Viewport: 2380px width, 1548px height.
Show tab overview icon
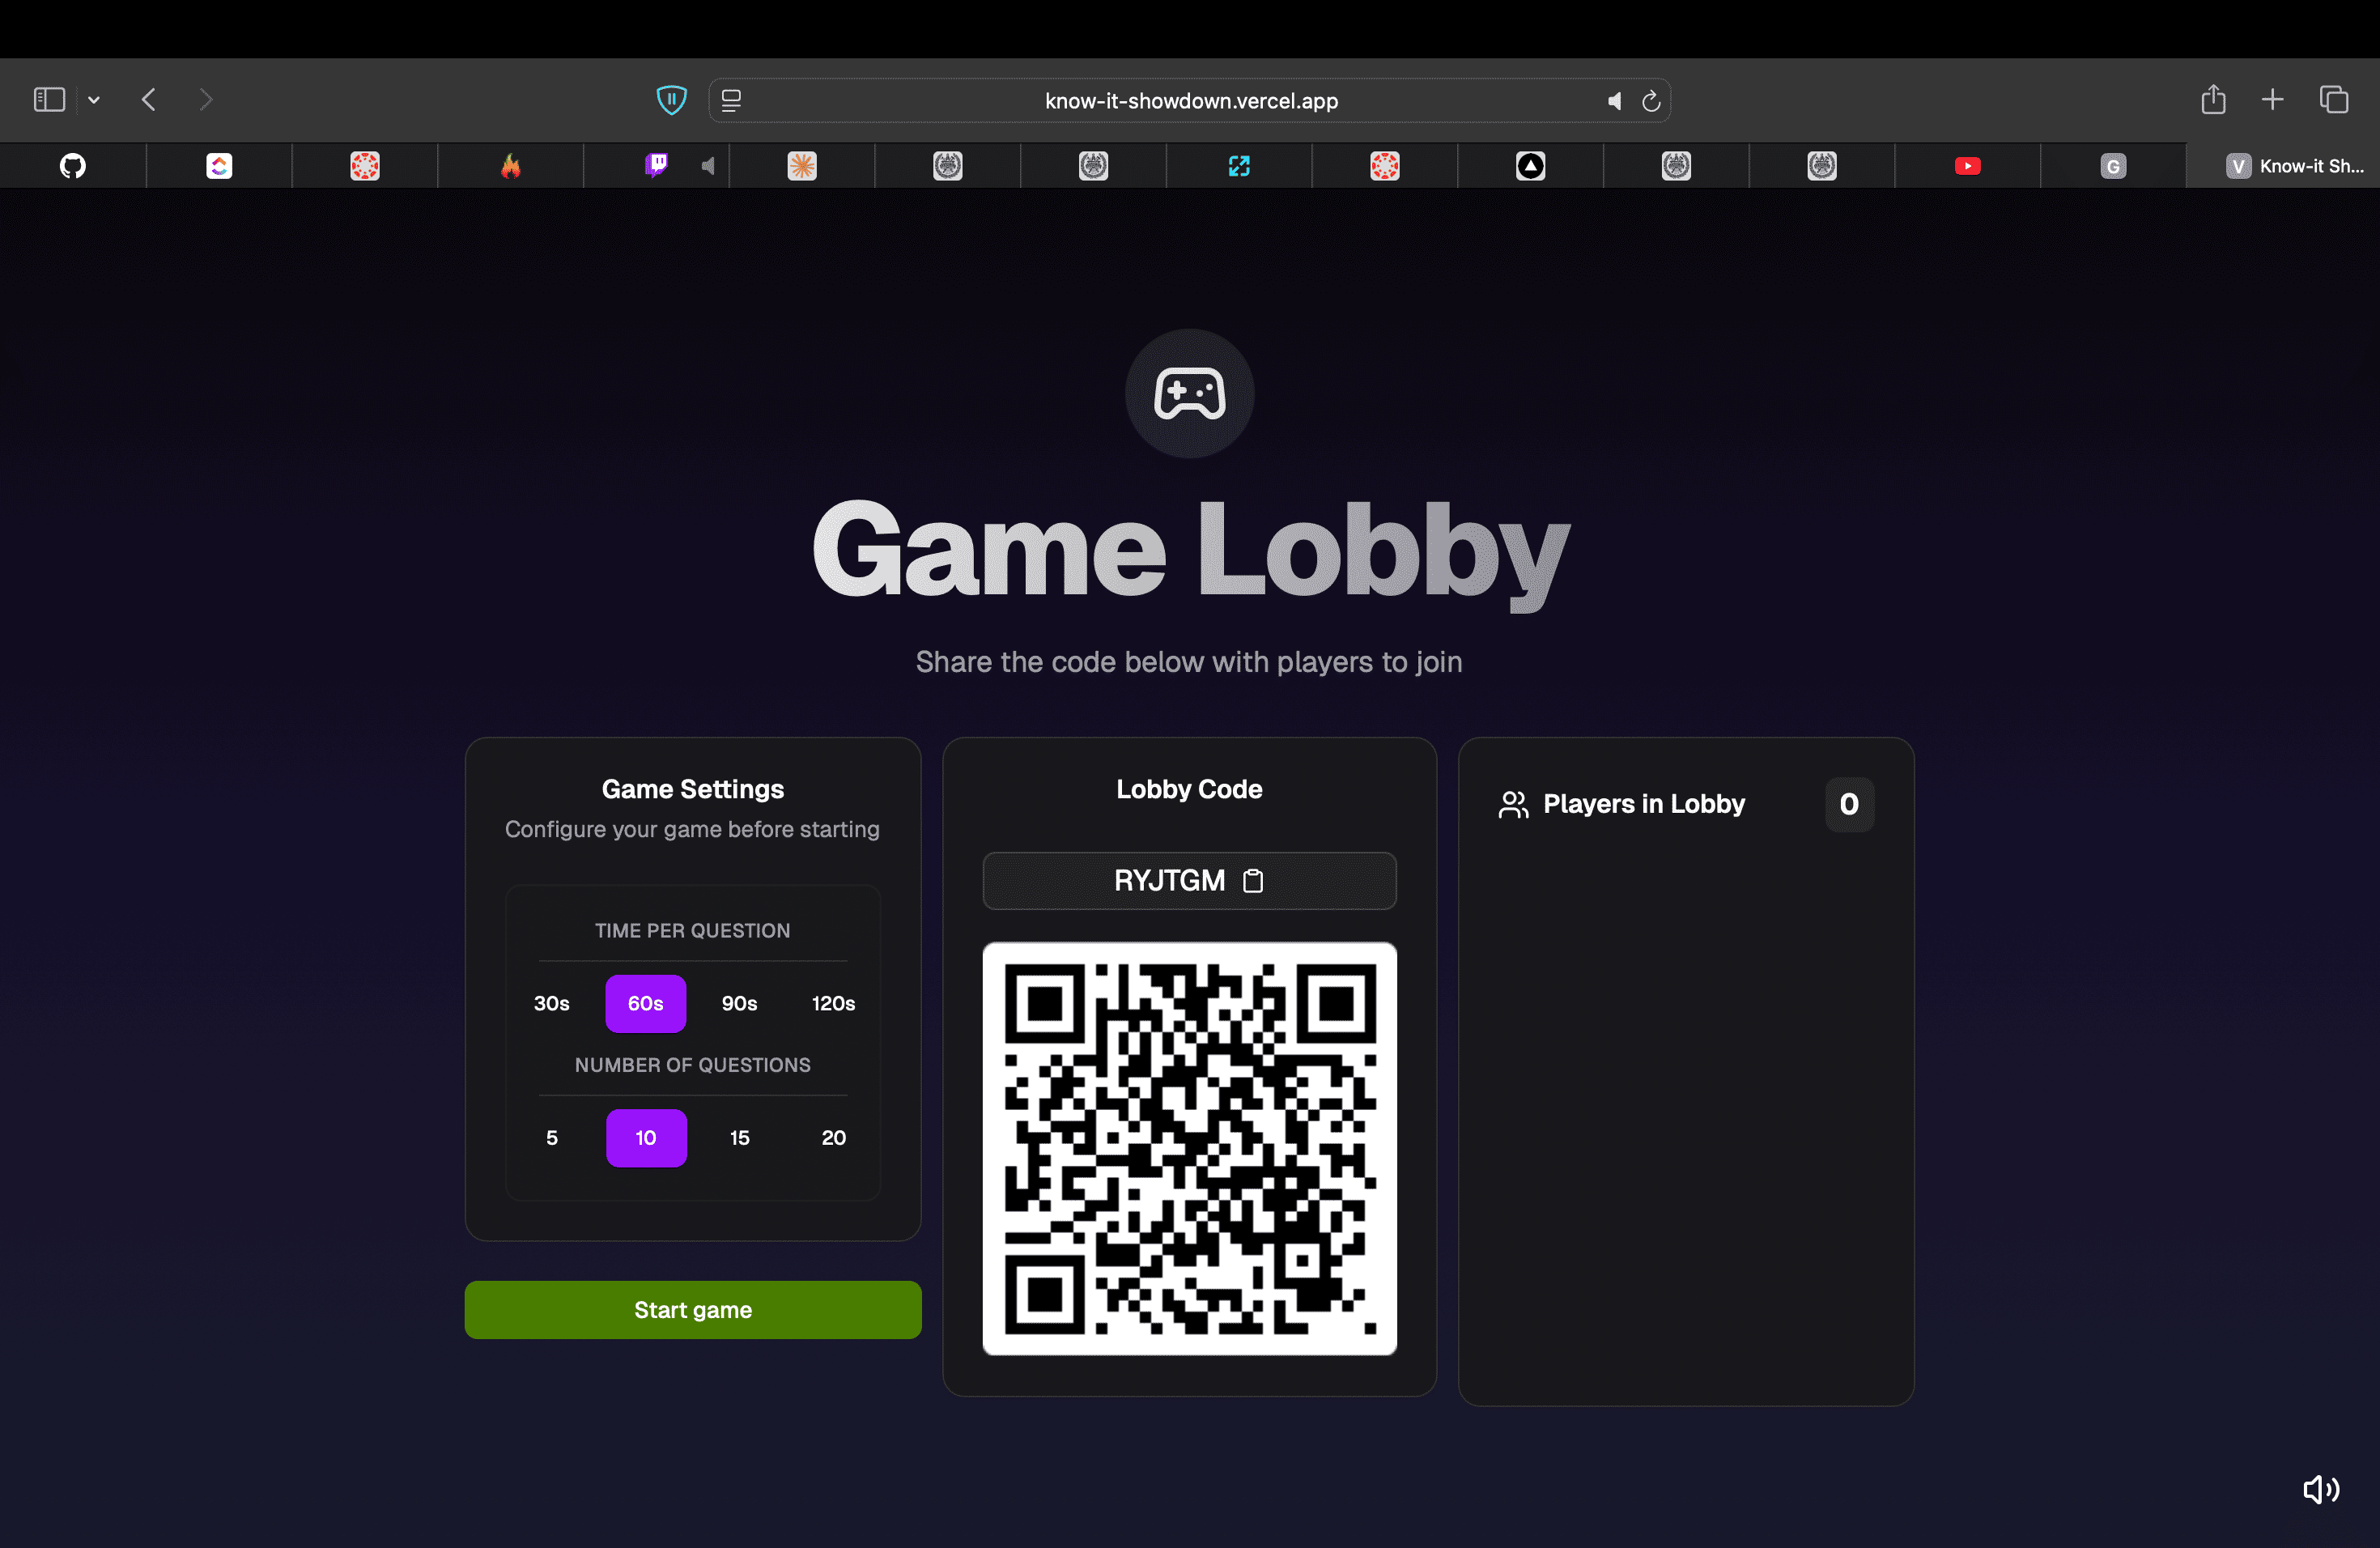2333,100
